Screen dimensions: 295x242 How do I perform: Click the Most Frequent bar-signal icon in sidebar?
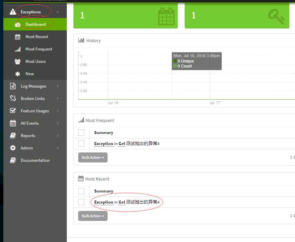(x=18, y=49)
